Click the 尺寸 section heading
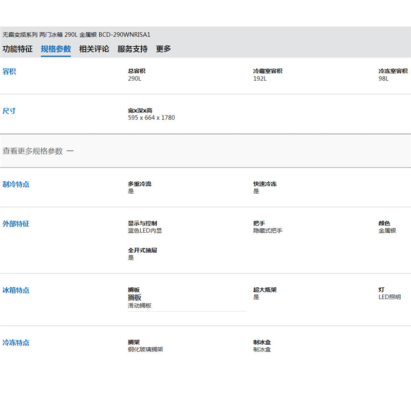The image size is (411, 411). coord(9,111)
